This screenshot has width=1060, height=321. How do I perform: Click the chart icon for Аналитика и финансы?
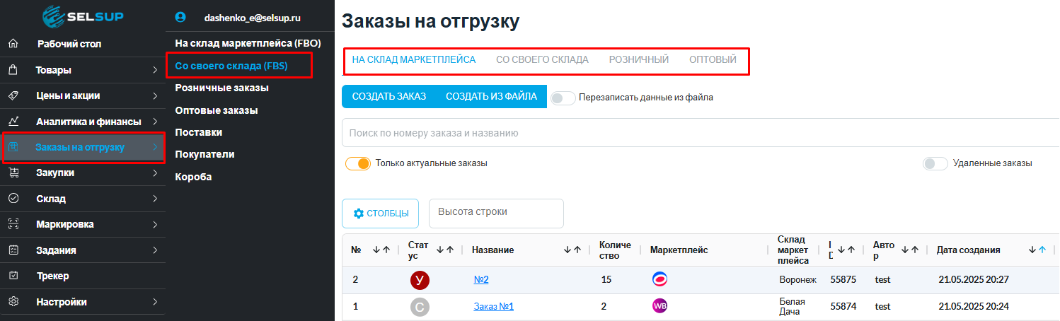click(x=13, y=122)
